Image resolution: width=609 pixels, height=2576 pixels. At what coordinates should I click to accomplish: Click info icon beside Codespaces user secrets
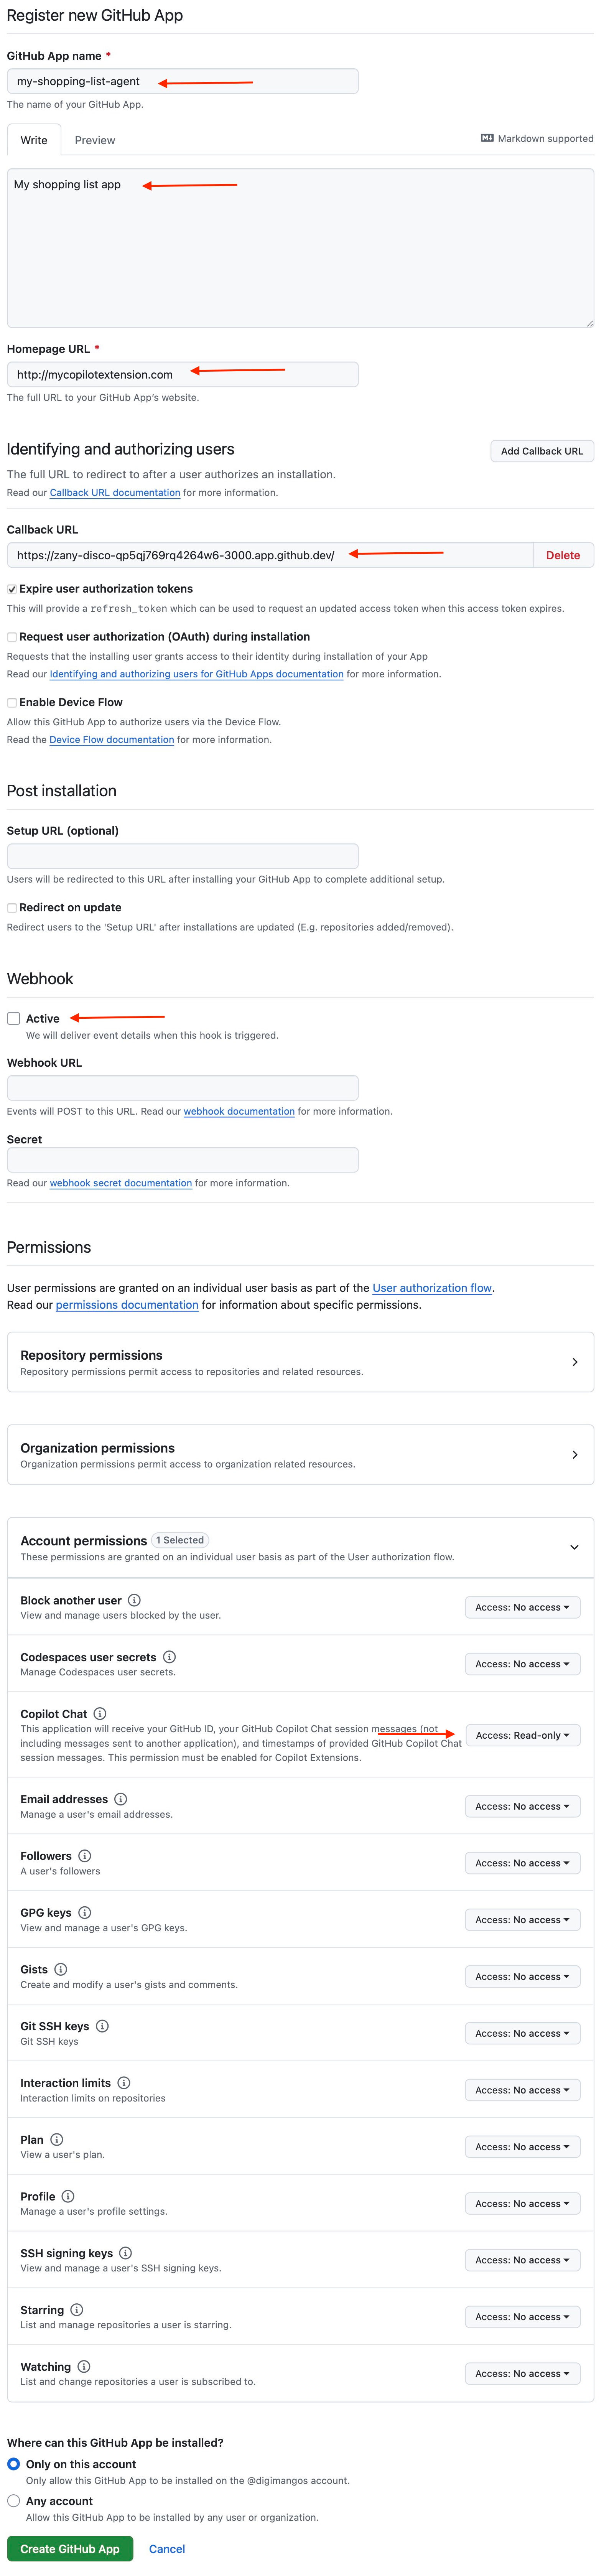(x=169, y=1657)
